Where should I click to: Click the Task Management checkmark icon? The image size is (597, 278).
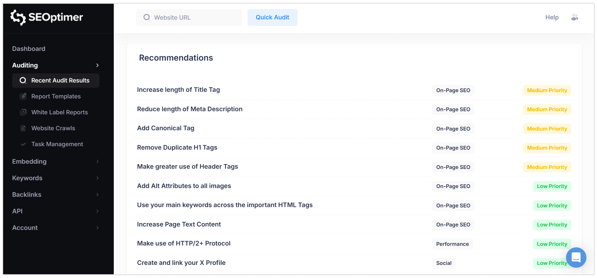(23, 144)
